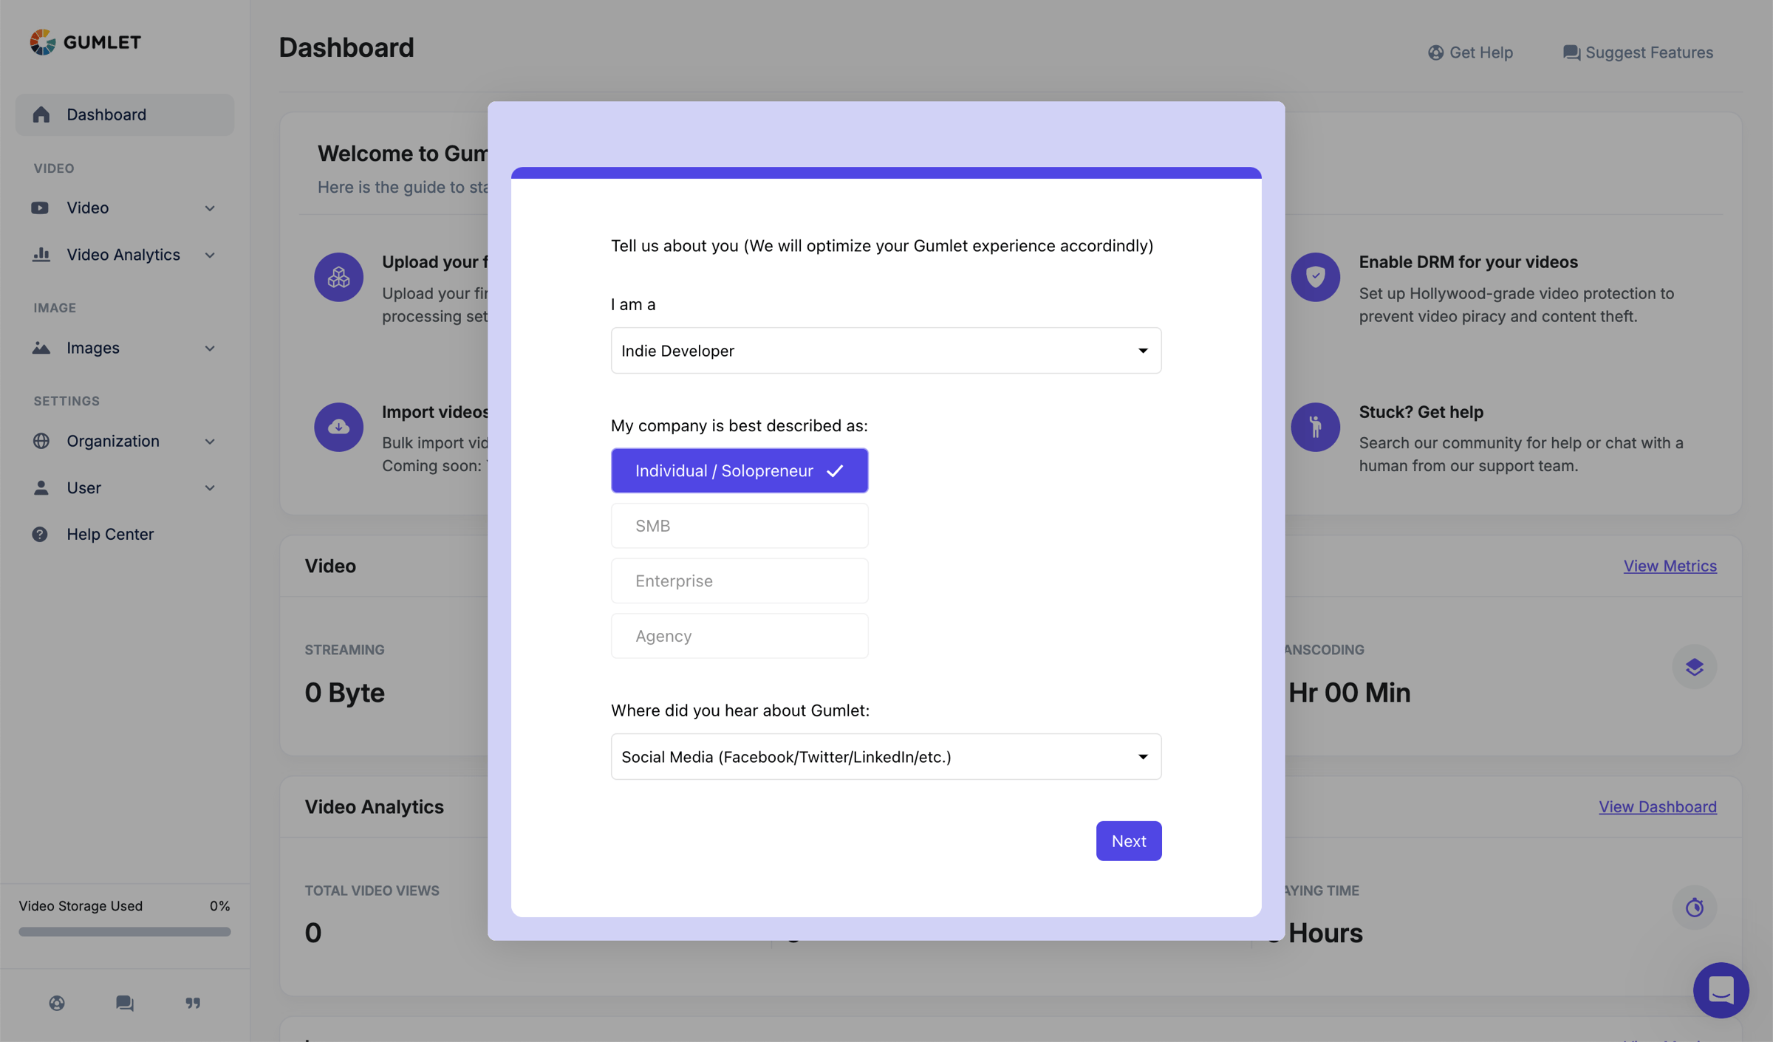Expand the Video sidebar chevron

210,208
